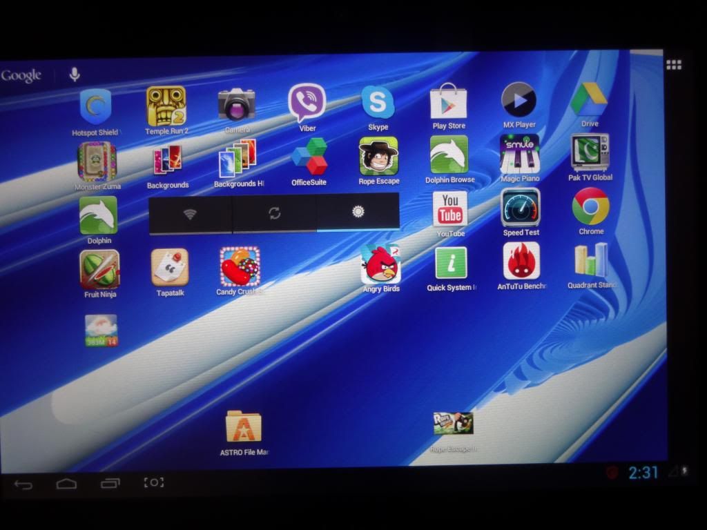Open Angry Birds

coord(381,264)
